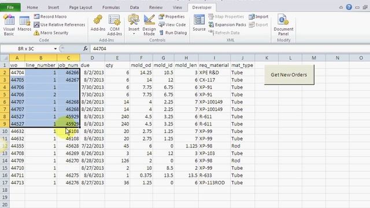Click the due date 7/22/2013 cell
This screenshot has width=370, height=208.
[x=92, y=146]
